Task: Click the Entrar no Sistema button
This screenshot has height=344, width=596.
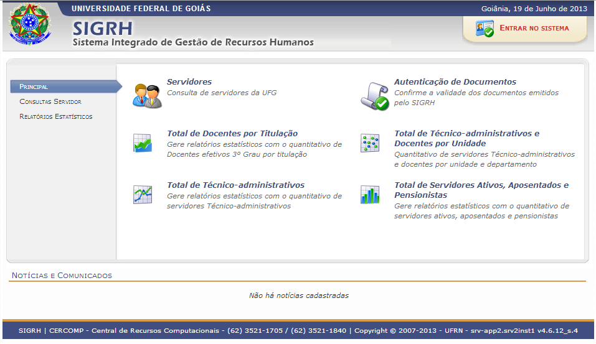Action: pyautogui.click(x=525, y=29)
